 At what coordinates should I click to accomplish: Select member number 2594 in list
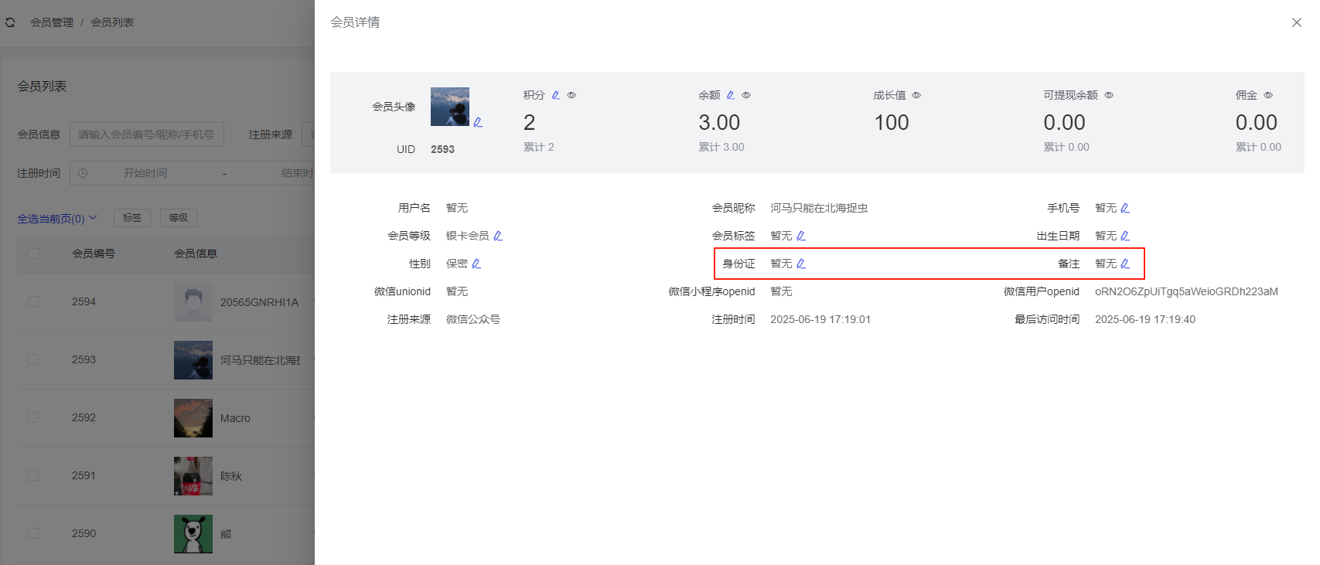84,301
